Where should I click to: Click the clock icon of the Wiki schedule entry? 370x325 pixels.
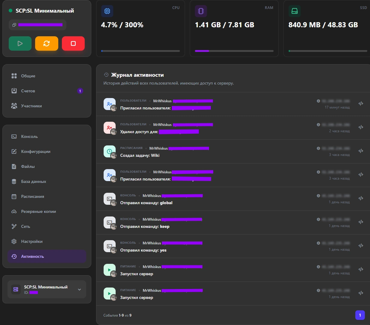pyautogui.click(x=109, y=151)
